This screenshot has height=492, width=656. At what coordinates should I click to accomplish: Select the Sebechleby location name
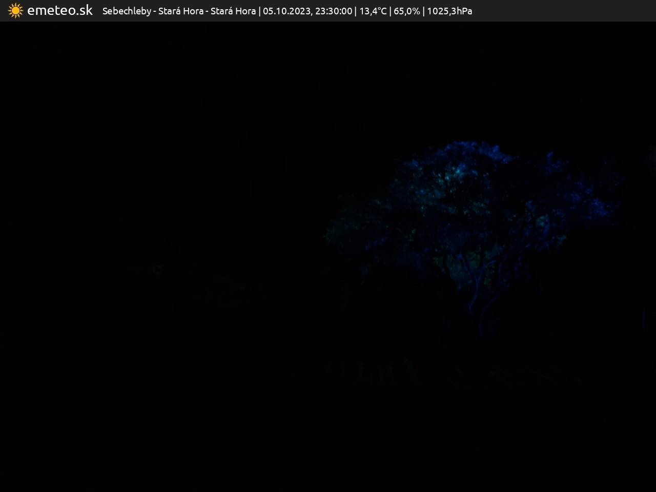(127, 11)
